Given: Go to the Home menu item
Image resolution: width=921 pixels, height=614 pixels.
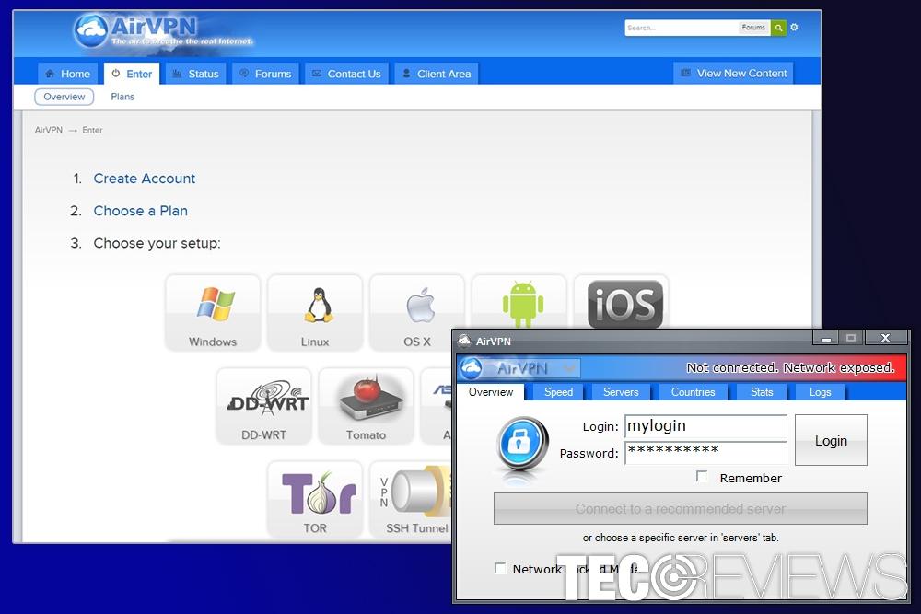Looking at the screenshot, I should (x=68, y=74).
